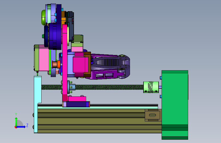Select the threaded lead screw rod
This screenshot has height=143, width=221.
pos(109,87)
